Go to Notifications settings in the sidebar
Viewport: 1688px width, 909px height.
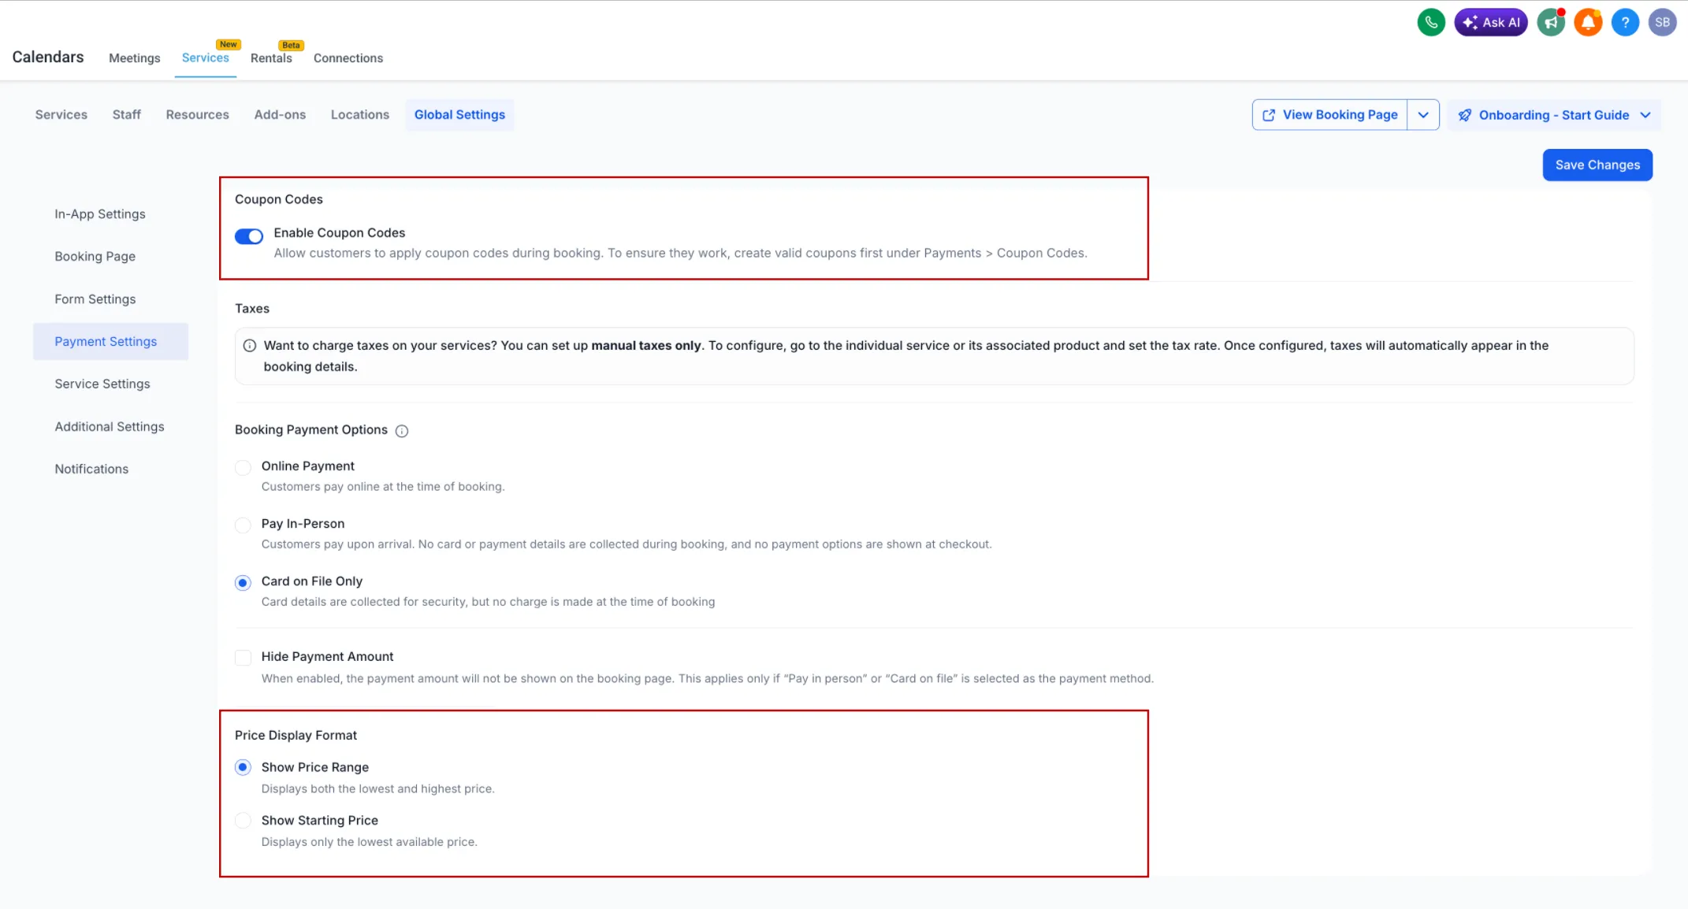click(91, 469)
